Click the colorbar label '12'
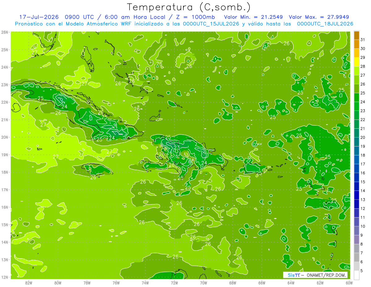The width and height of the screenshot is (371, 287). [x=363, y=208]
